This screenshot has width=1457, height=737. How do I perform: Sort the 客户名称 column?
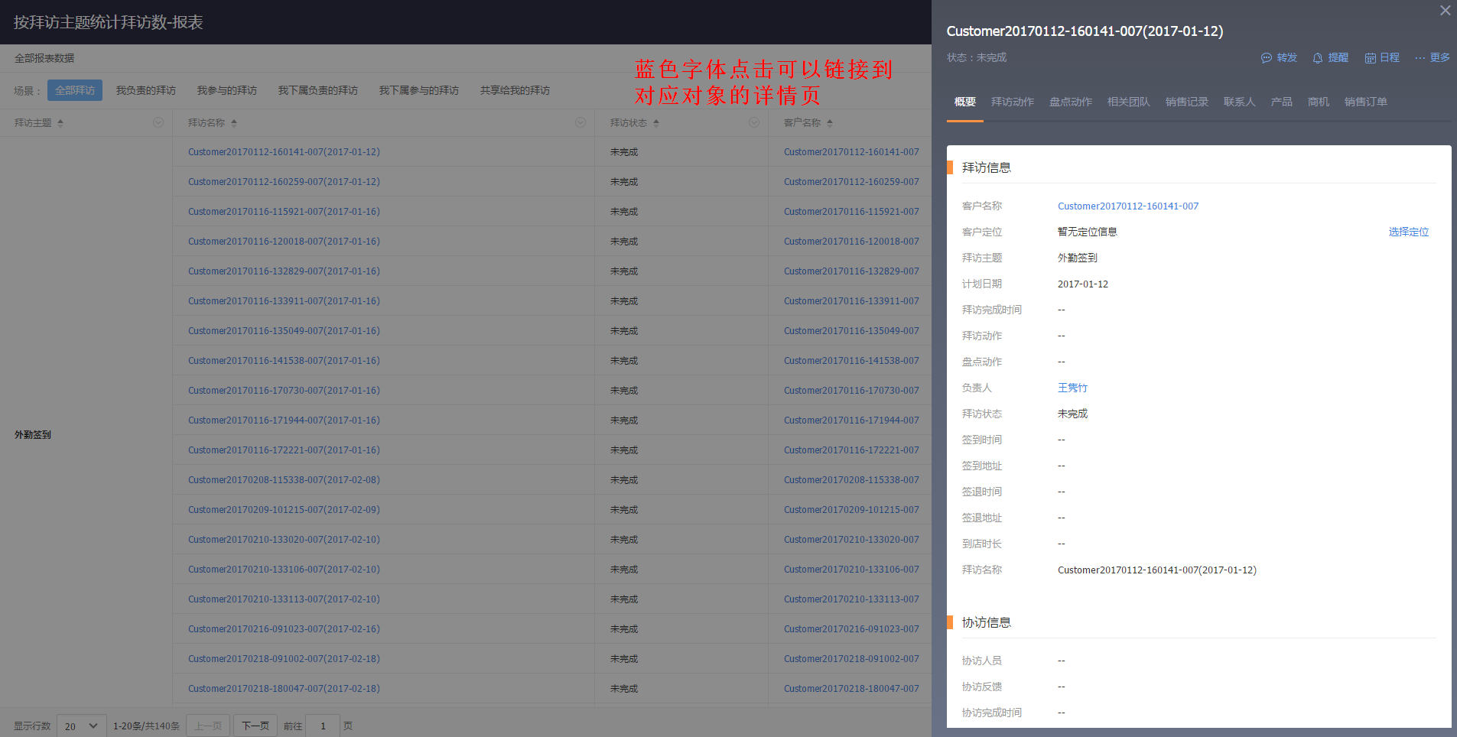(x=830, y=123)
